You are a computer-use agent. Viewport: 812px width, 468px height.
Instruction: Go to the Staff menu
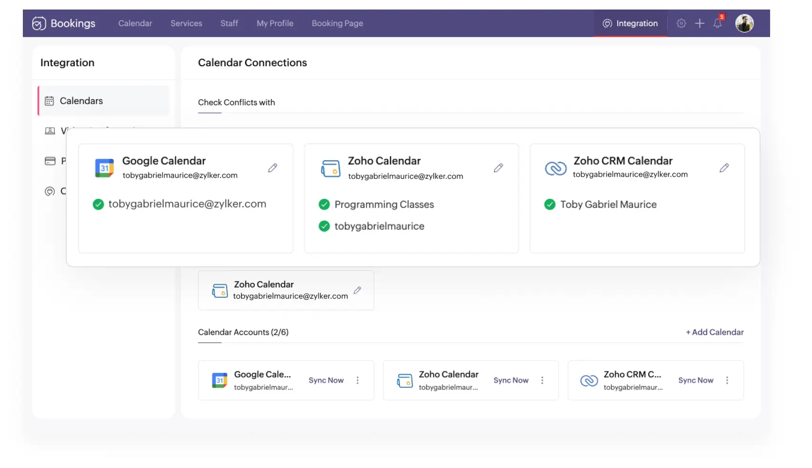[x=229, y=23]
